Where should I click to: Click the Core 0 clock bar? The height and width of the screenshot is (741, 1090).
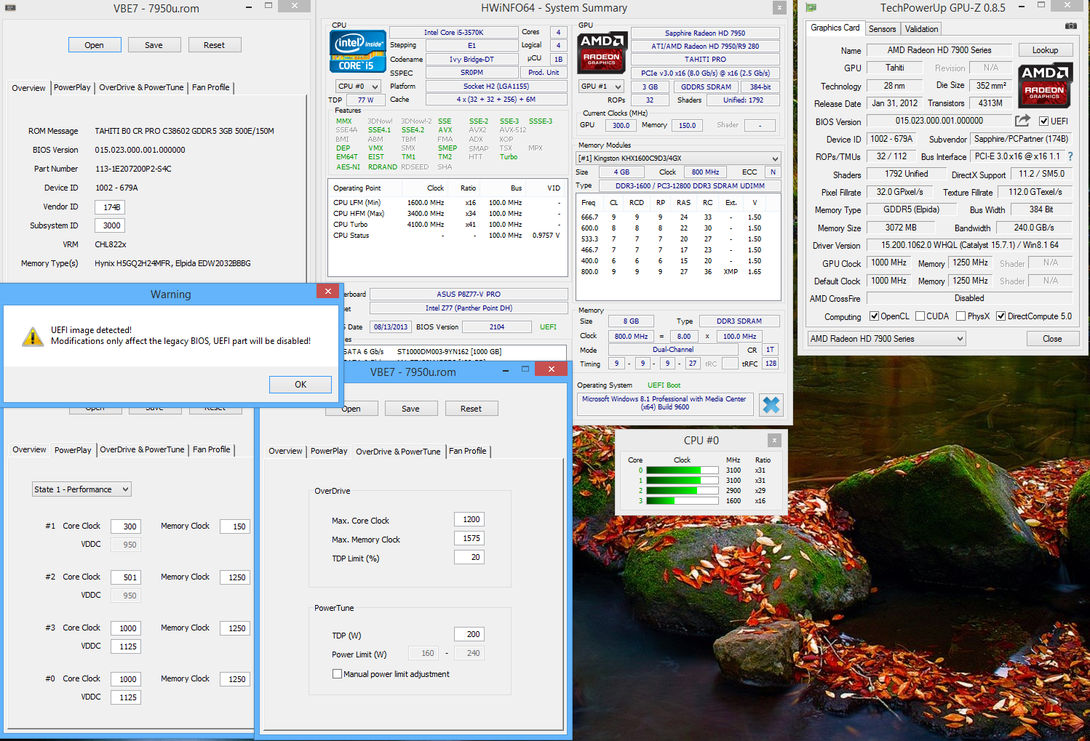coord(683,470)
